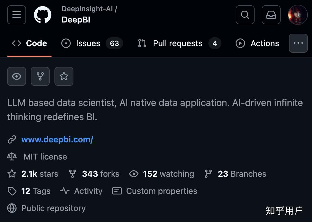Switch to the Code tab

30,43
